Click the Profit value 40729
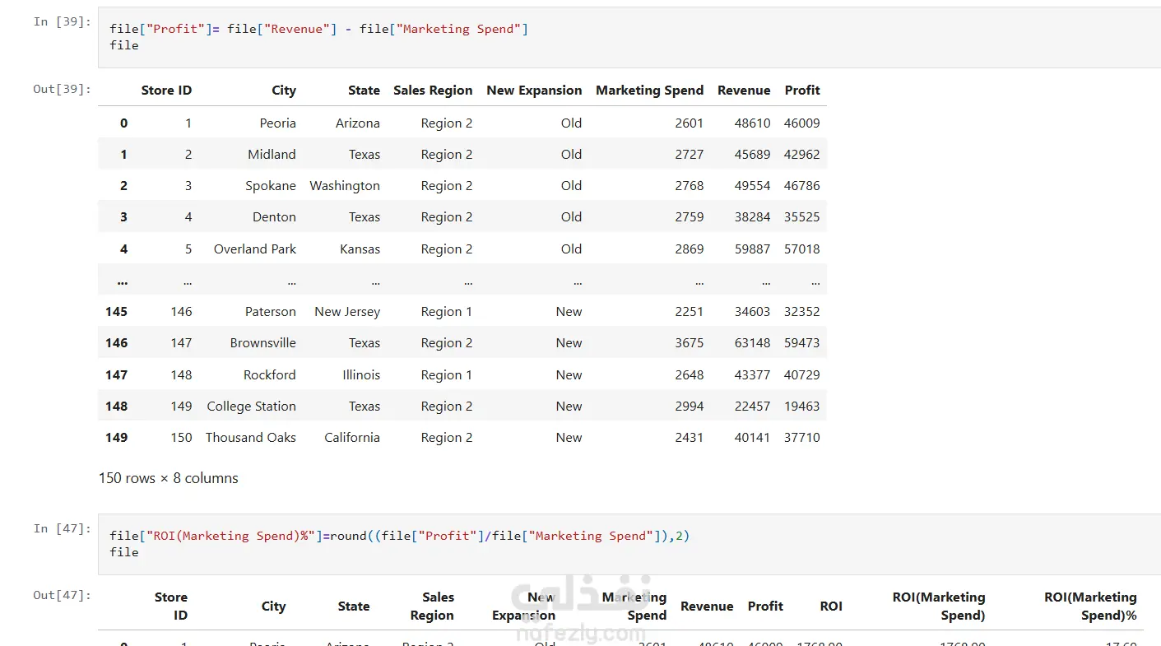This screenshot has height=646, width=1161. (802, 375)
